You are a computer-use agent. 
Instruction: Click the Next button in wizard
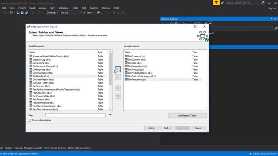[x=167, y=128]
